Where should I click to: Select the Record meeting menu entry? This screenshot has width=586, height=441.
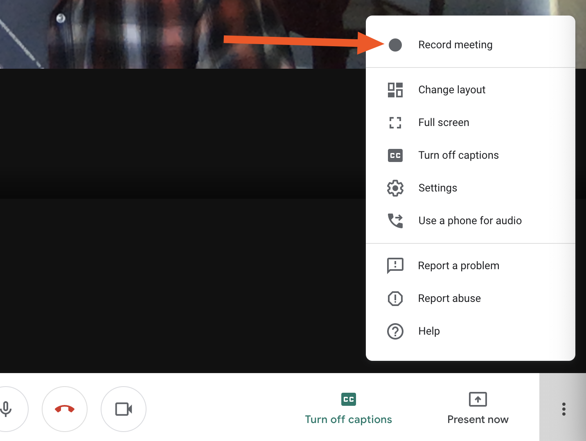point(471,45)
